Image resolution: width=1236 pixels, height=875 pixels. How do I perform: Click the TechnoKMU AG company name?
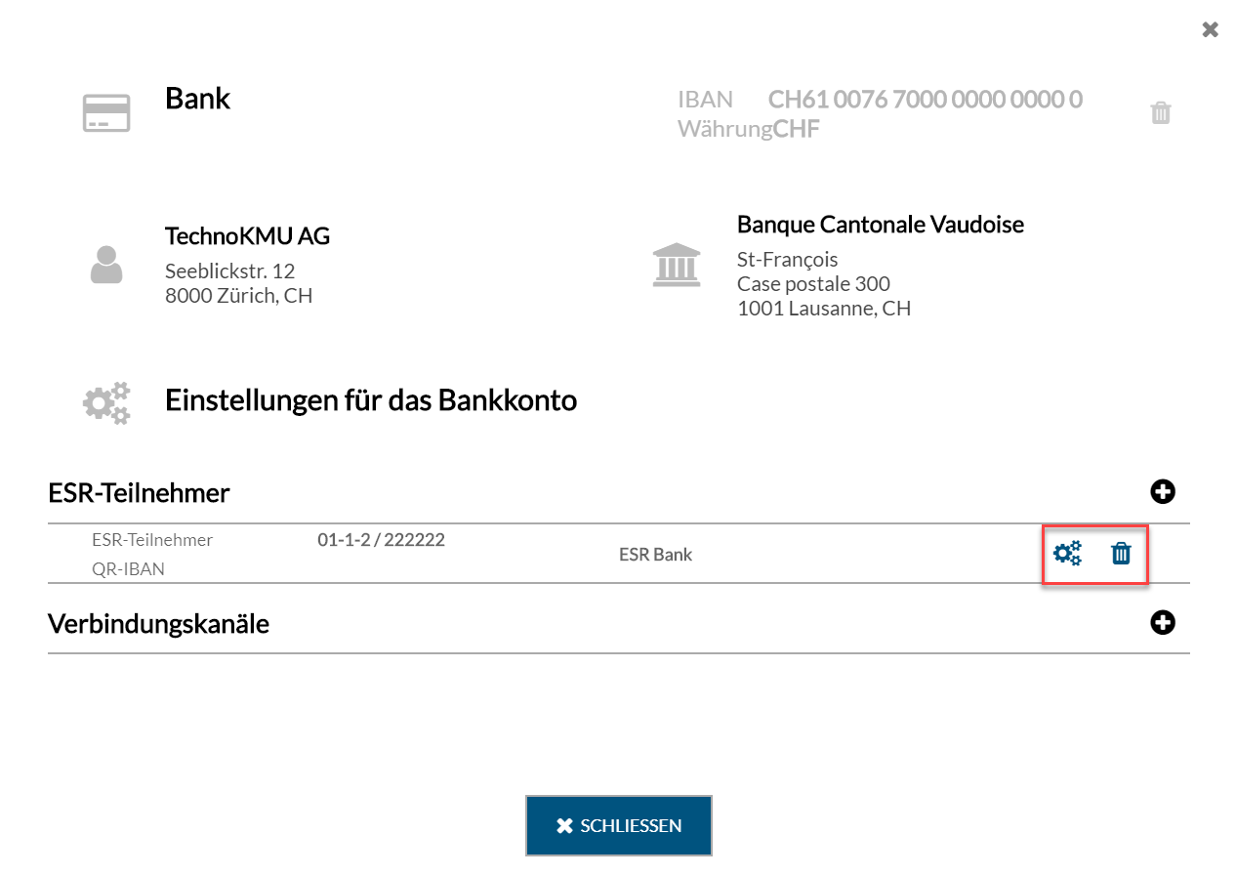(247, 235)
